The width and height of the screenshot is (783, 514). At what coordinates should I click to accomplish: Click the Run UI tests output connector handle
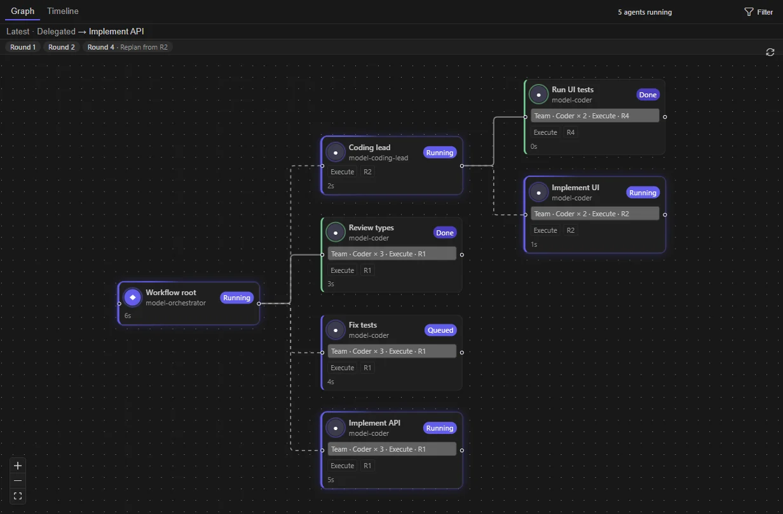(x=665, y=117)
